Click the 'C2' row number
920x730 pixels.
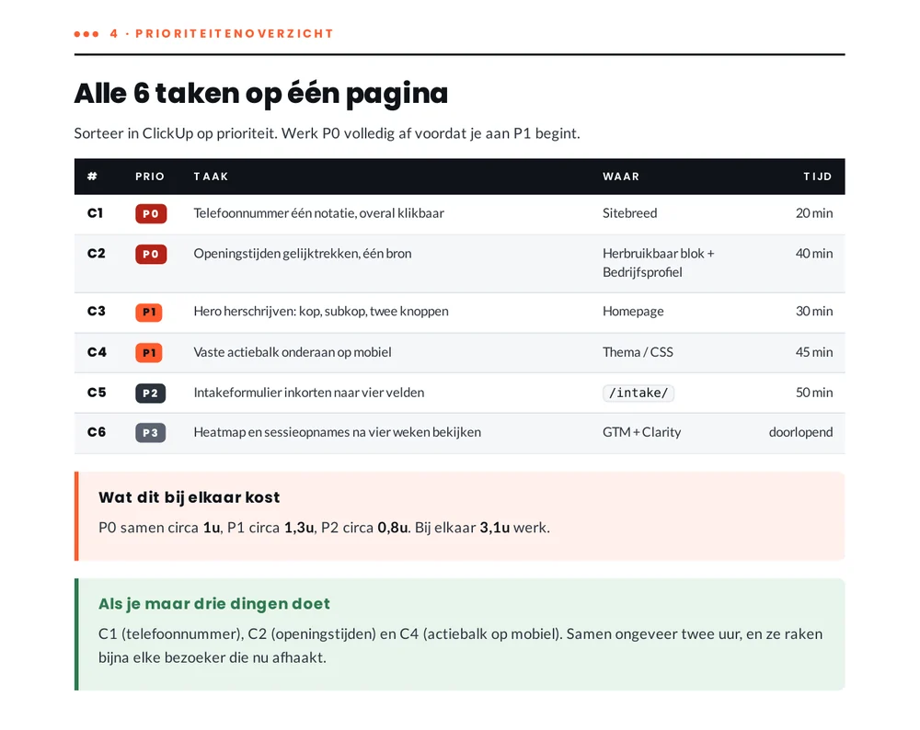coord(97,254)
